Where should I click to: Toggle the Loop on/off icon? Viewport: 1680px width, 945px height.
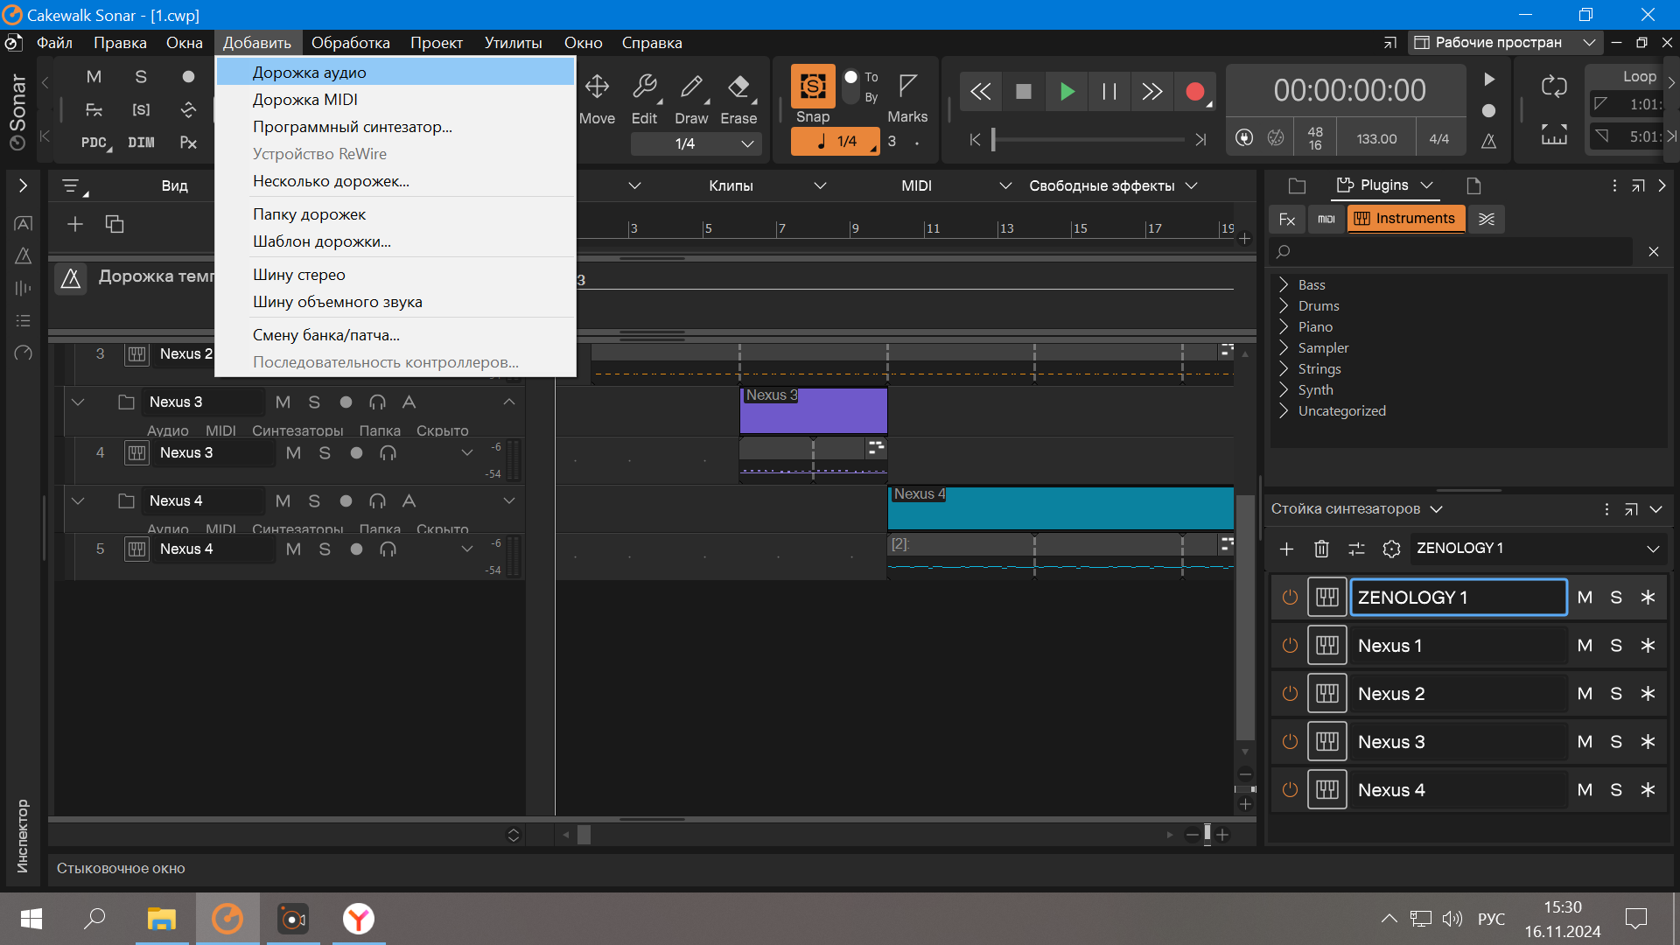click(1554, 86)
